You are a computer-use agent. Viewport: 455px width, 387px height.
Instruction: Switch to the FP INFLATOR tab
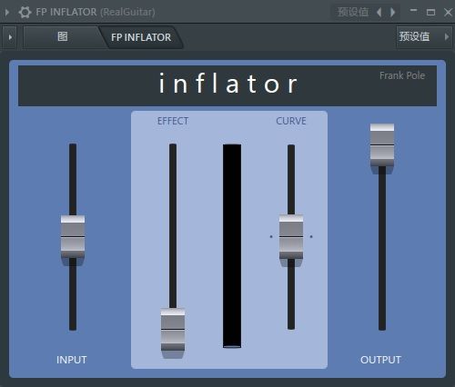click(x=141, y=37)
